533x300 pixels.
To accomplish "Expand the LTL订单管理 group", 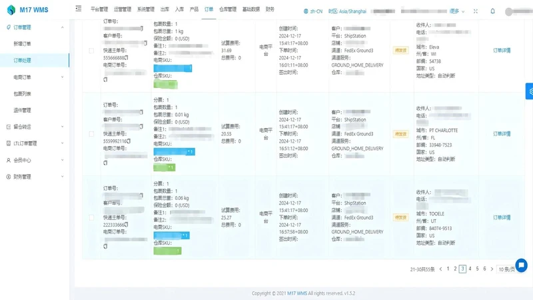I will [x=62, y=143].
